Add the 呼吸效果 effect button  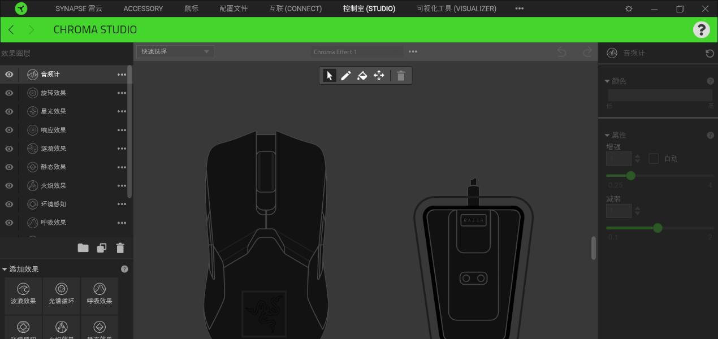[100, 295]
